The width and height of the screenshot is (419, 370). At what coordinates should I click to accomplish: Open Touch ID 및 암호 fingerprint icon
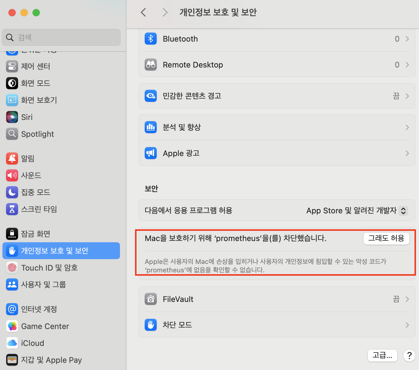pyautogui.click(x=12, y=268)
